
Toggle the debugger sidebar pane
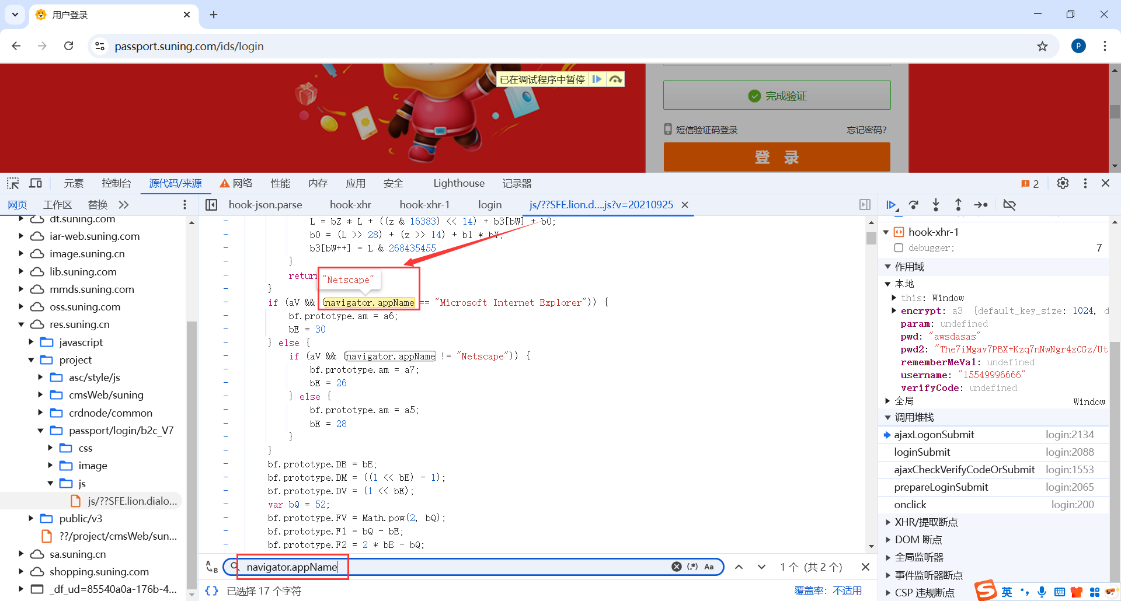coord(865,205)
